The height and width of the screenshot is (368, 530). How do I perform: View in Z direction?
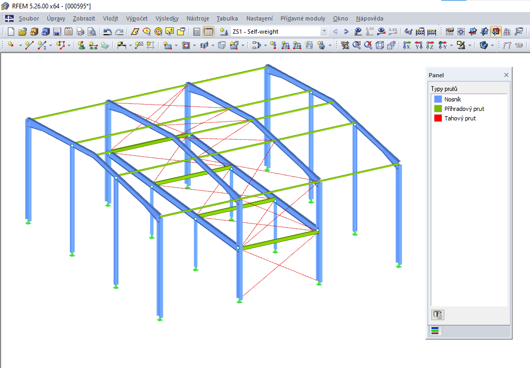coord(430,45)
